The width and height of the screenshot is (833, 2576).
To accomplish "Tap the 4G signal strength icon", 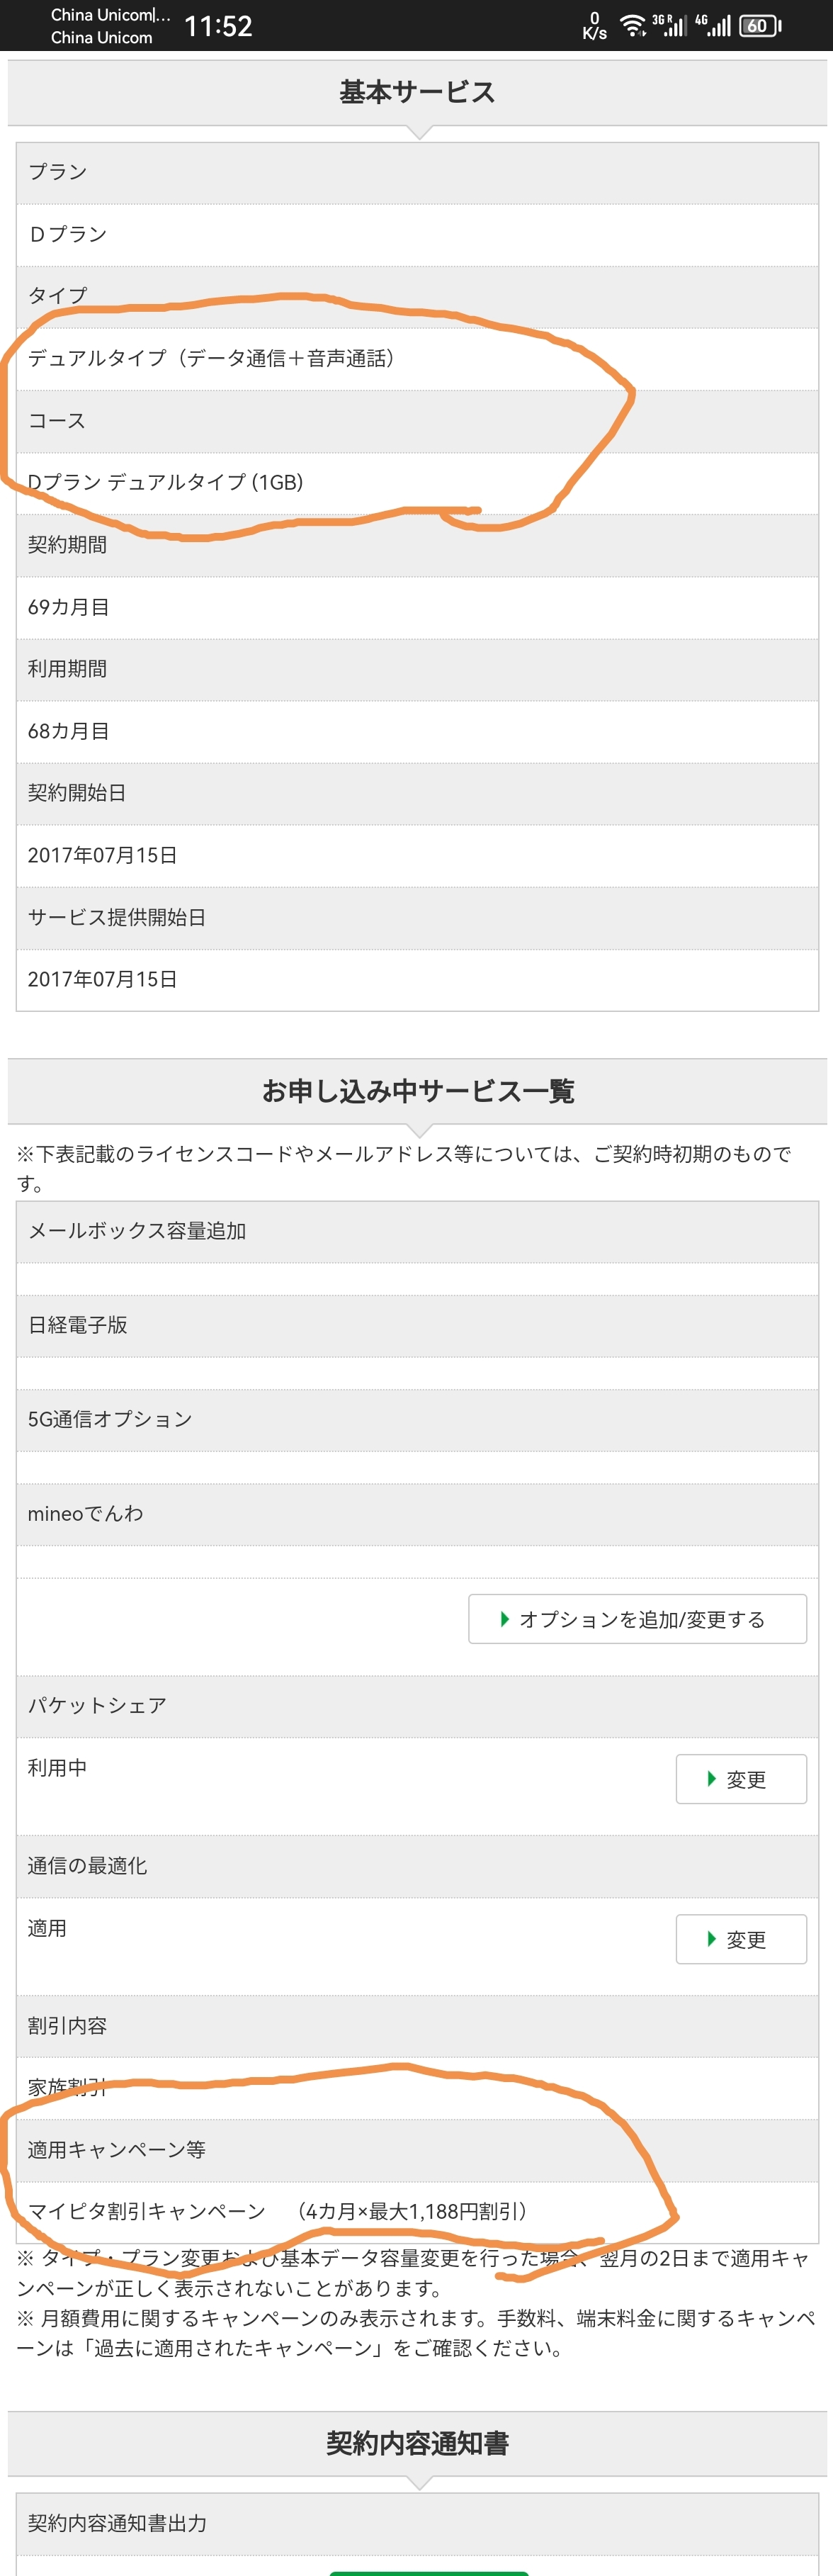I will click(714, 25).
